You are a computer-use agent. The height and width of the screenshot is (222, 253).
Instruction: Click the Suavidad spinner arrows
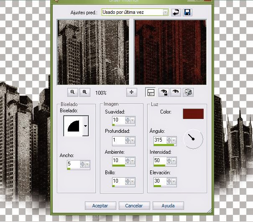coord(128,120)
